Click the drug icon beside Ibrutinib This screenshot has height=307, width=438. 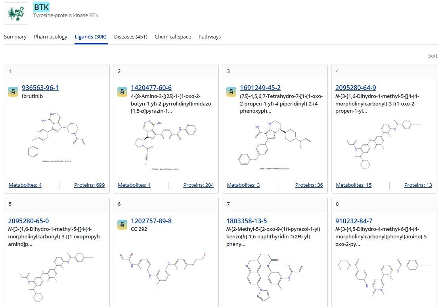pyautogui.click(x=13, y=92)
